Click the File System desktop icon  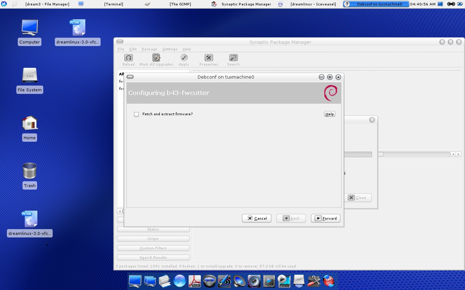(x=30, y=80)
